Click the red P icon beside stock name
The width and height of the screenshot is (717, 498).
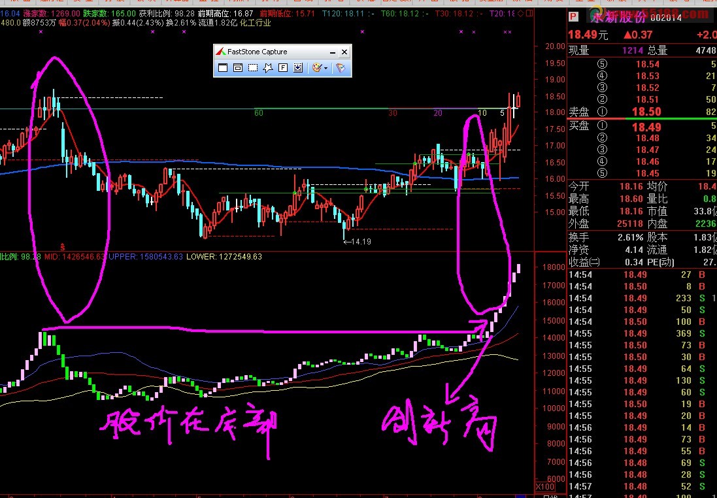[x=573, y=18]
